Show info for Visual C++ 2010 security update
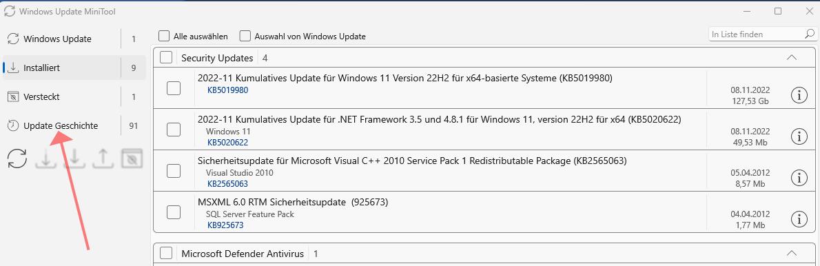This screenshot has width=820, height=266. pyautogui.click(x=799, y=178)
